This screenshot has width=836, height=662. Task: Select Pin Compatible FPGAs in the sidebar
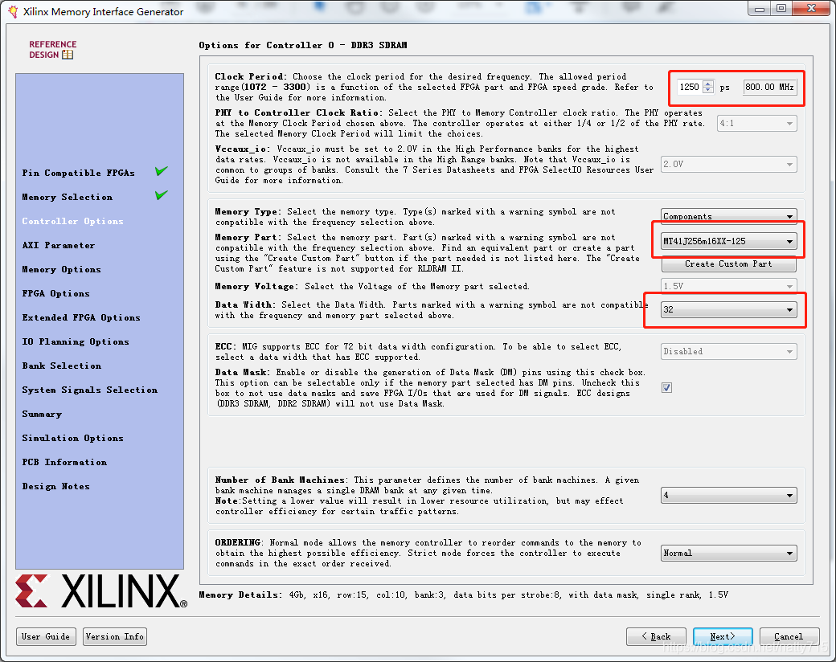(x=79, y=173)
